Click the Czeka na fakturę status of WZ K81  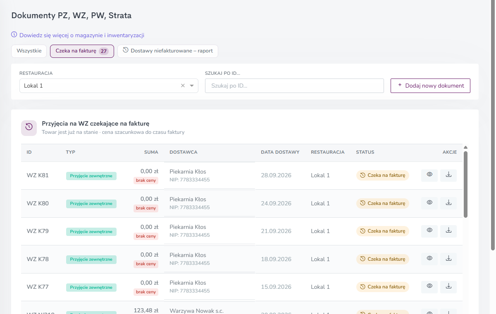click(x=383, y=175)
